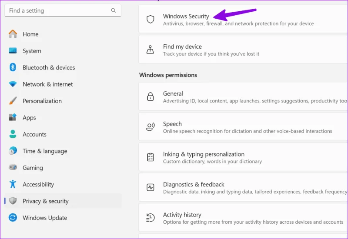Focus the Find a setting field
Image resolution: width=348 pixels, height=239 pixels.
tap(63, 10)
